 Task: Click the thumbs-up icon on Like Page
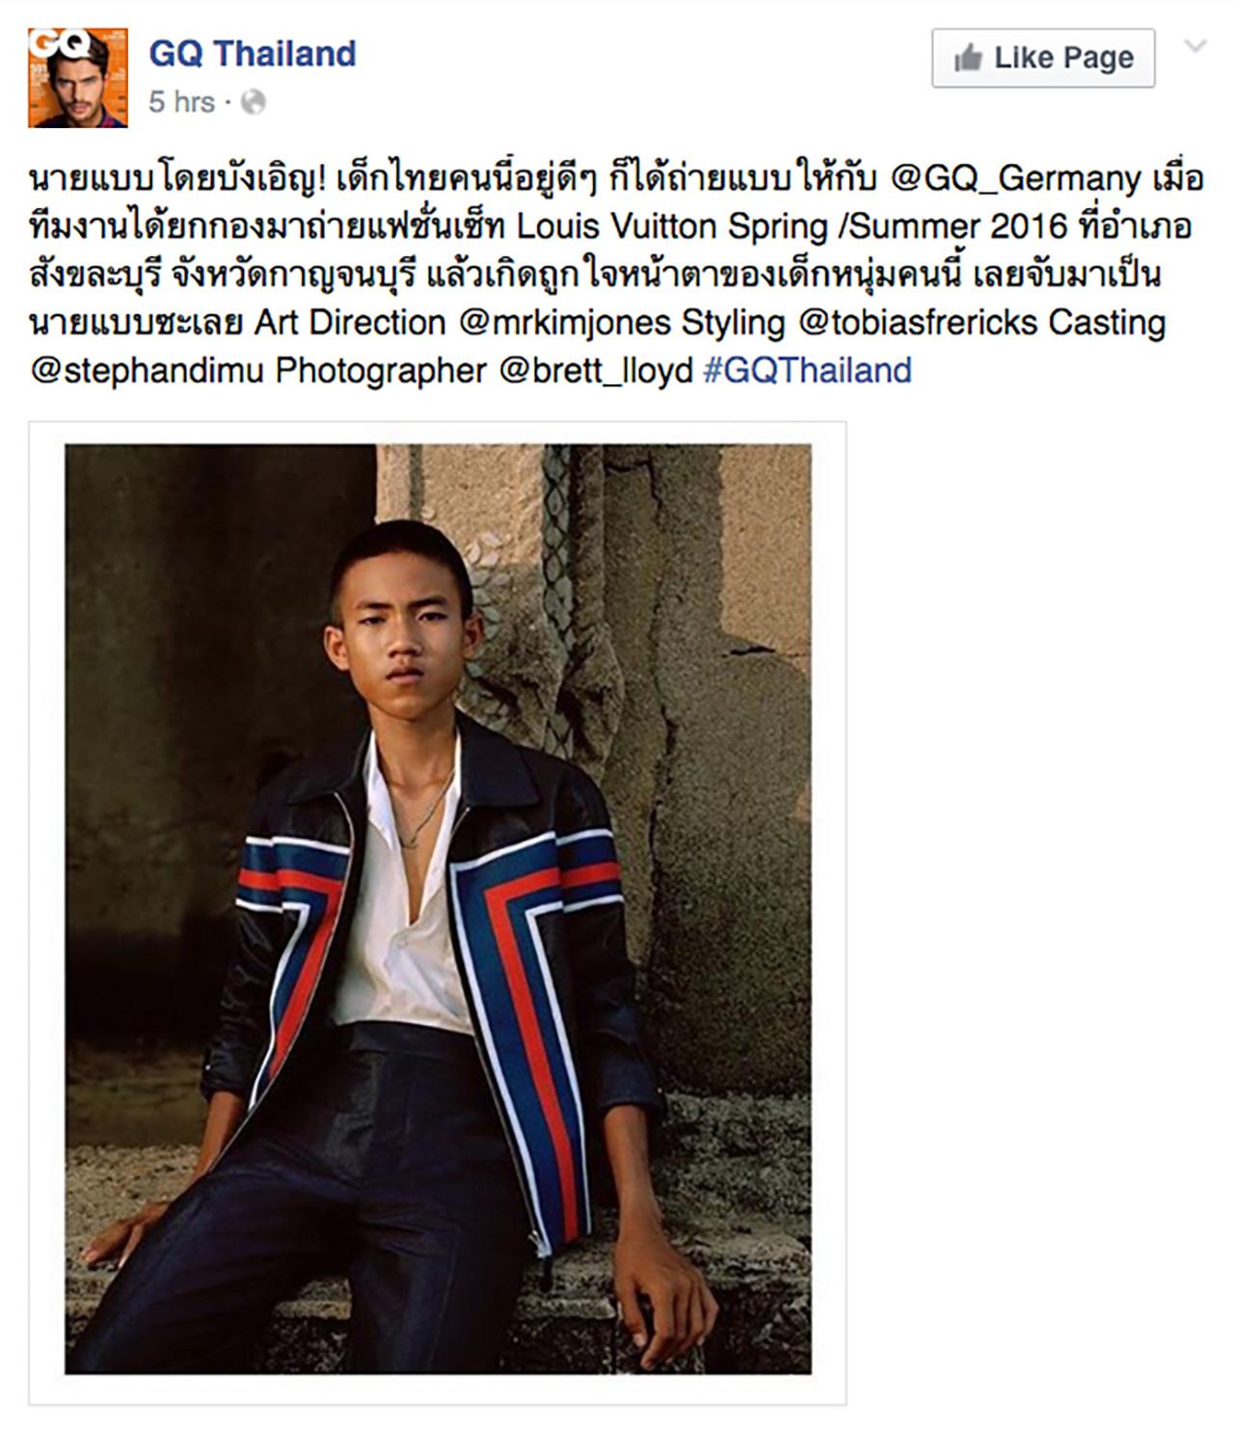coord(968,58)
